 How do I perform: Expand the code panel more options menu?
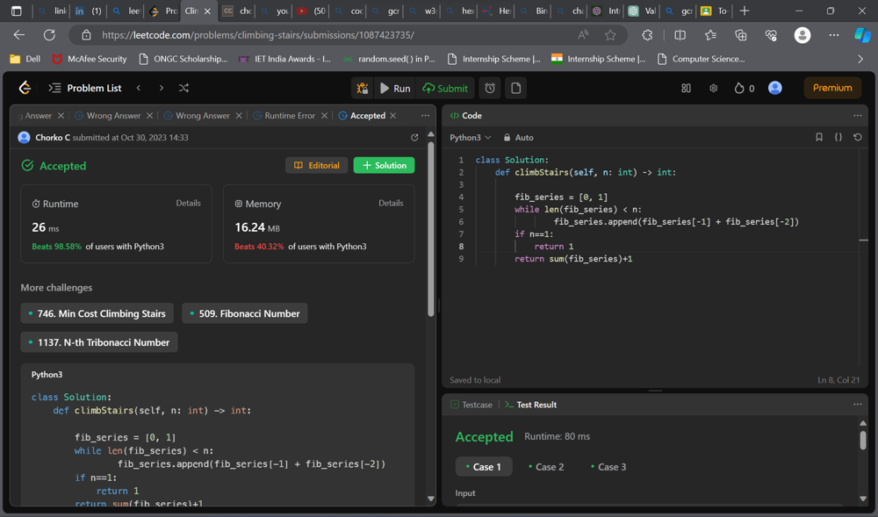[857, 116]
